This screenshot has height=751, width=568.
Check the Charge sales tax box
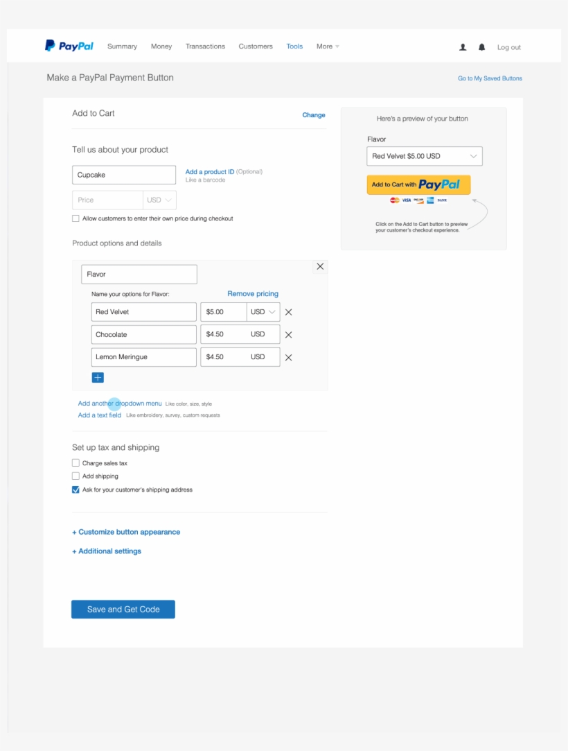click(x=76, y=463)
